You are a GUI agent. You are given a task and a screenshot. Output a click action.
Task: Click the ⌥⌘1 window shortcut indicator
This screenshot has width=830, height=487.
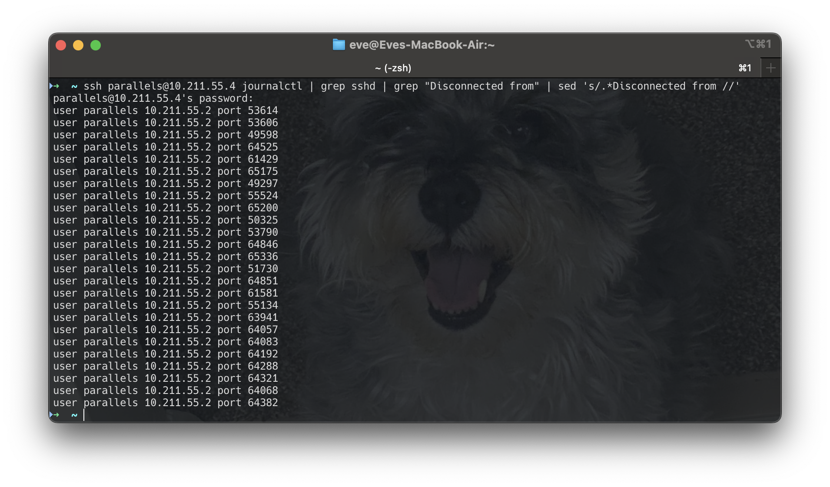click(759, 44)
